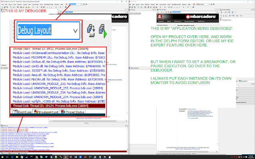Click Welcome Page refresh icon in right window
This screenshot has width=255, height=159.
click(x=169, y=12)
